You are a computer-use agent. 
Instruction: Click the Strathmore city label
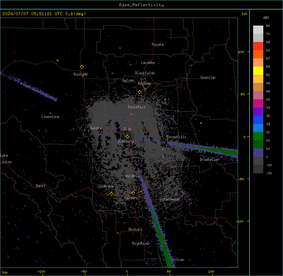point(169,199)
